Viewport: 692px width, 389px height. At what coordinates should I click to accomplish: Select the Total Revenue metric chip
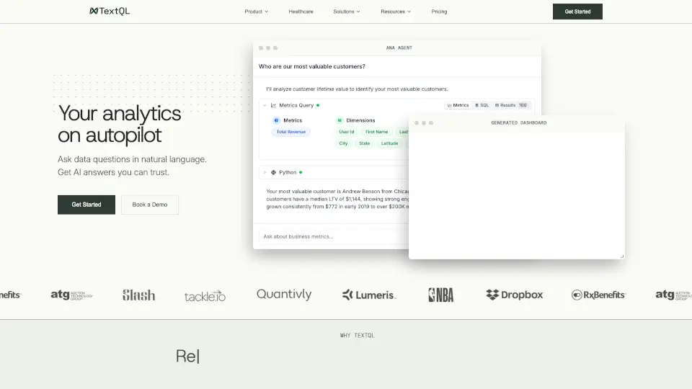click(x=290, y=132)
